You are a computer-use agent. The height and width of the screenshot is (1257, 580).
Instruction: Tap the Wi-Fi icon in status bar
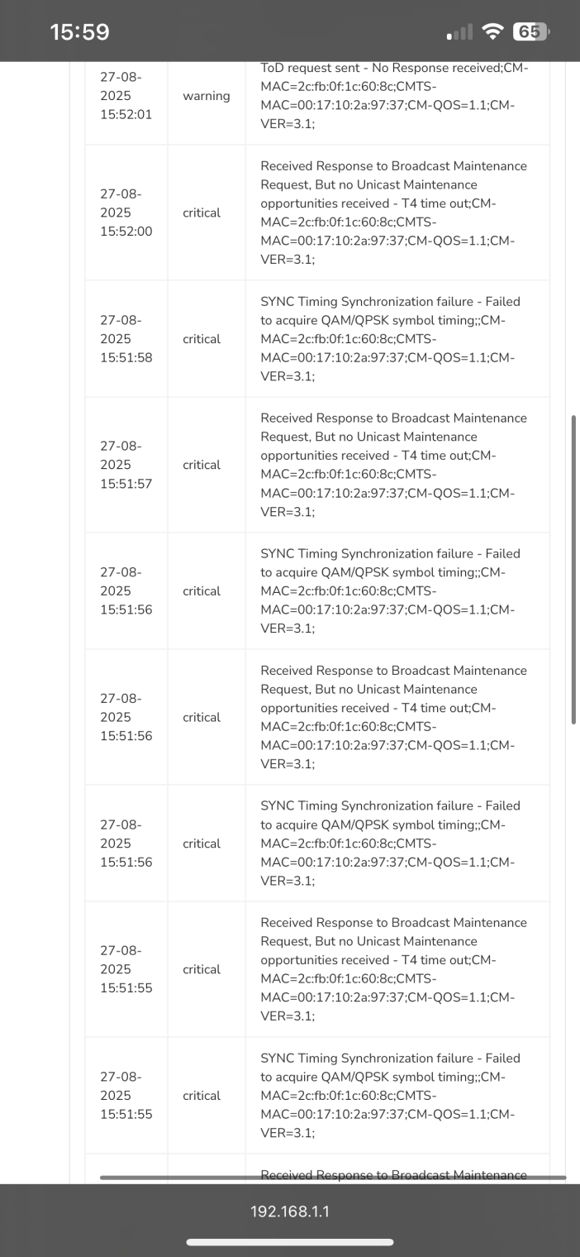[x=493, y=32]
